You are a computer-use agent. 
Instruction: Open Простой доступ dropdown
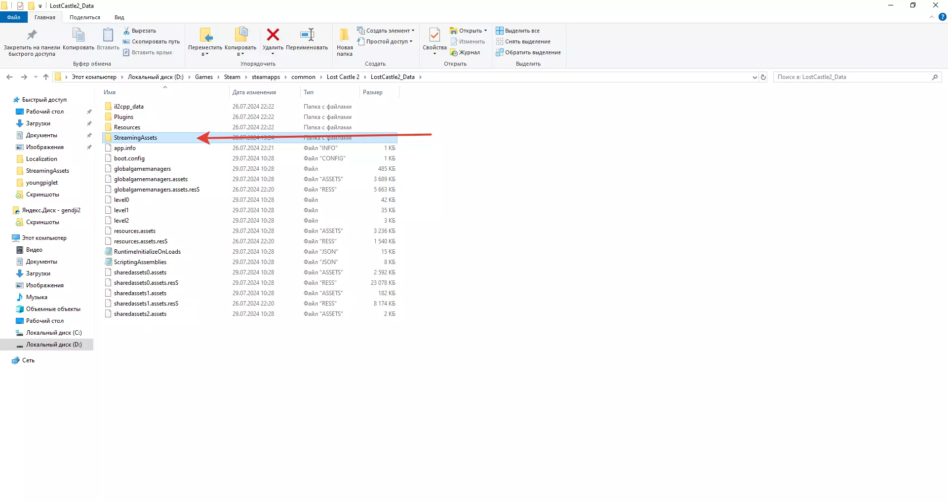pos(385,41)
